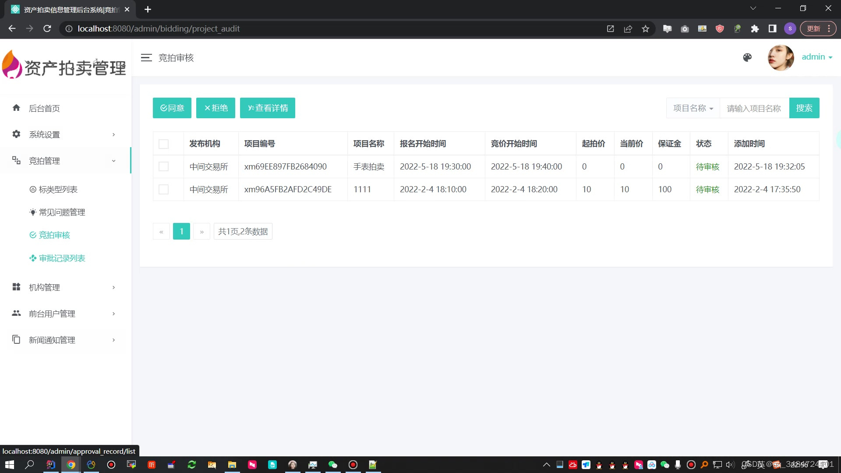This screenshot has height=473, width=841.
Task: Click the home icon for 后台首页
Action: (x=16, y=108)
